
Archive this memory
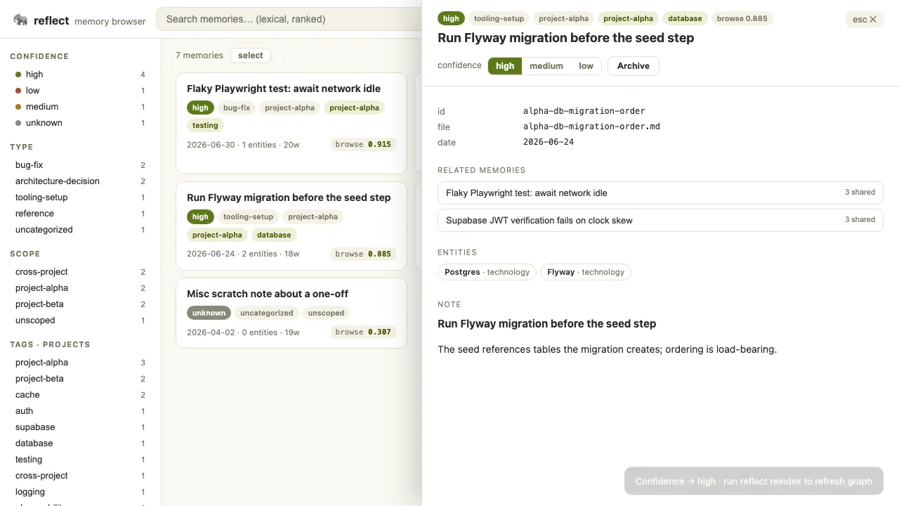(633, 66)
